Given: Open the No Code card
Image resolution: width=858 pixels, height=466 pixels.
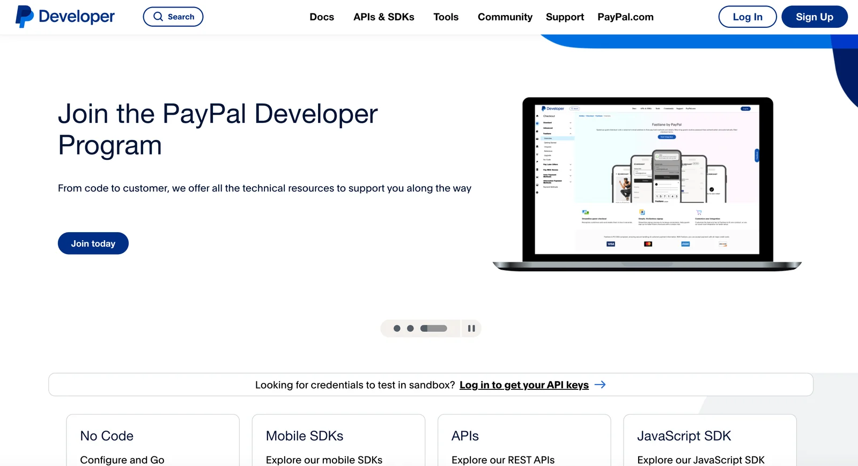Looking at the screenshot, I should (153, 441).
